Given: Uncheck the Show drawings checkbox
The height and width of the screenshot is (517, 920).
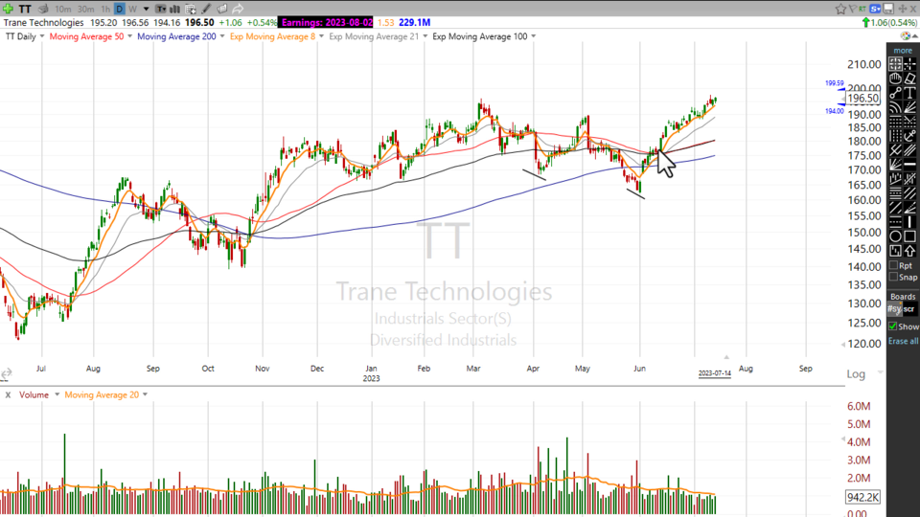Looking at the screenshot, I should [x=893, y=326].
